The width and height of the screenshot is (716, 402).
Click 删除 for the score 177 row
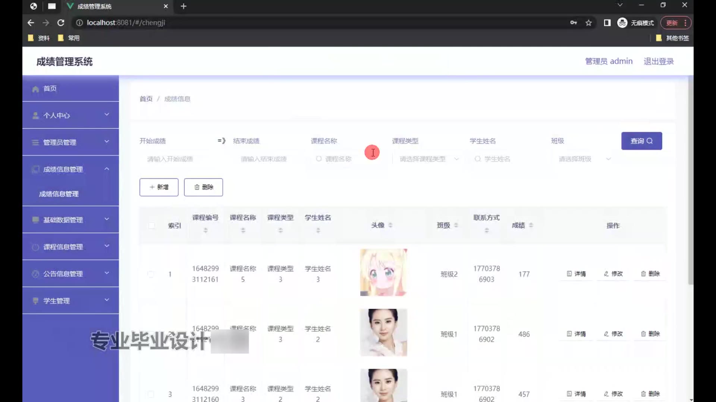point(650,274)
